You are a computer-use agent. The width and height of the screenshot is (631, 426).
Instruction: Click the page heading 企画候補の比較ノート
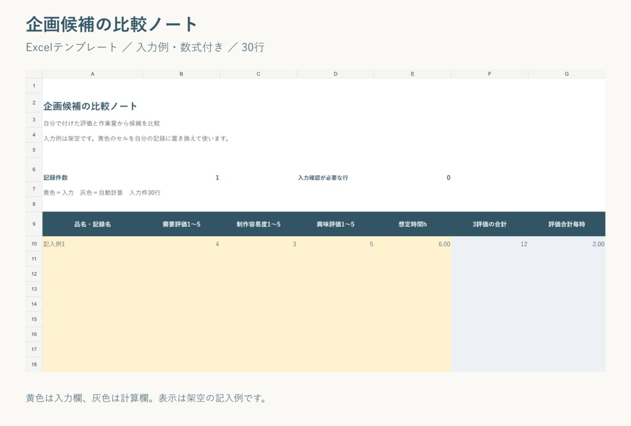(112, 25)
